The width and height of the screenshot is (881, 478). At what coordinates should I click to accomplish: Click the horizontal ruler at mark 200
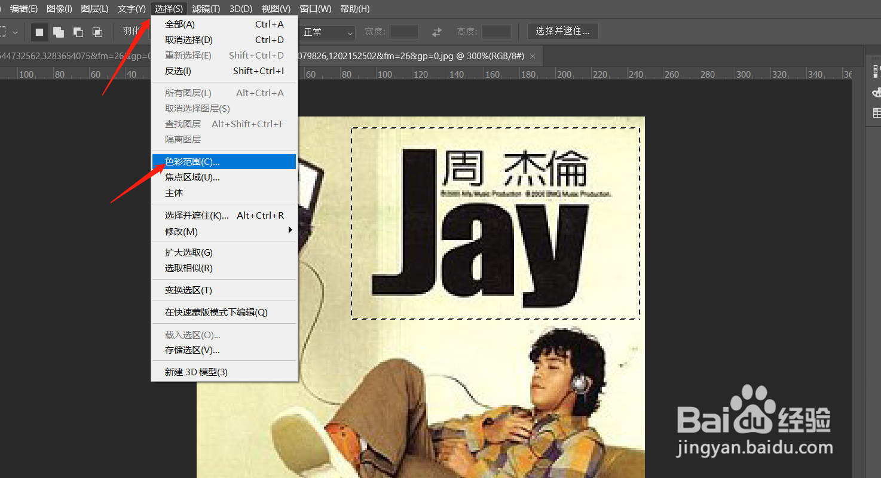564,75
